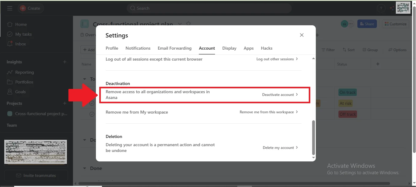This screenshot has width=416, height=187.
Task: Open the Customize panel
Action: pos(396,24)
